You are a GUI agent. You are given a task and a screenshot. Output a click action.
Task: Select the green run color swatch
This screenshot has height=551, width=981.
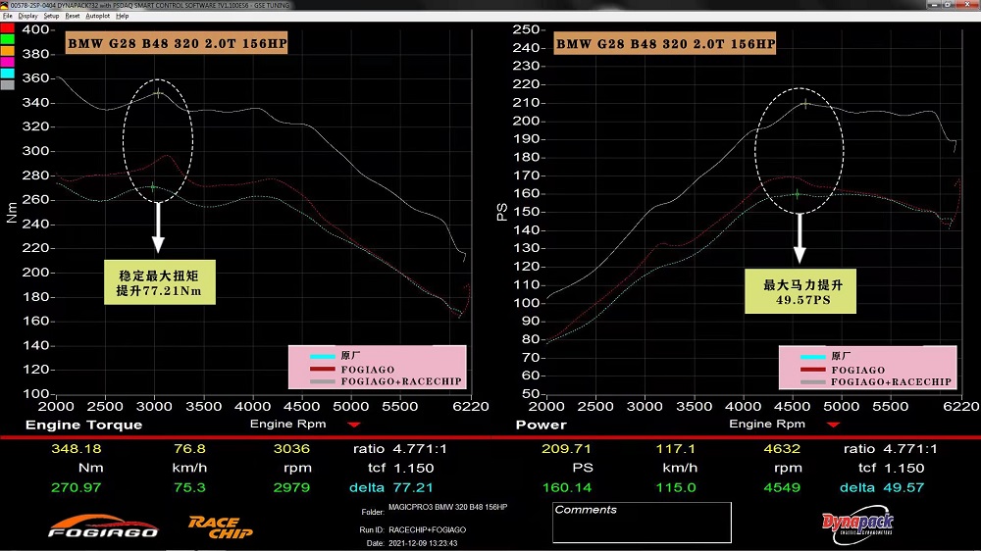tap(7, 39)
